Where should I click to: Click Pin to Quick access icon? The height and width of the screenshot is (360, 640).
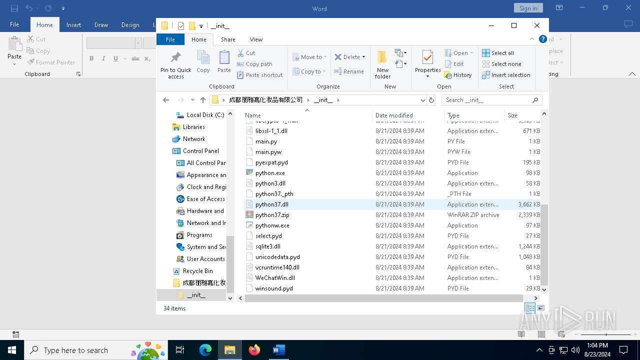pyautogui.click(x=175, y=57)
